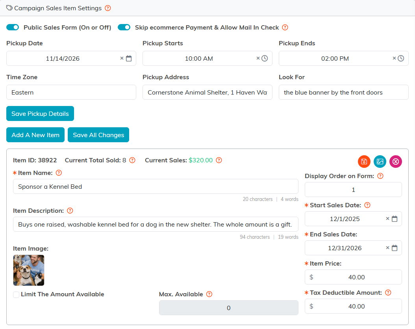Screen dimensions: 415x329
Task: Click the tag icon in the header
Action: (x=9, y=8)
